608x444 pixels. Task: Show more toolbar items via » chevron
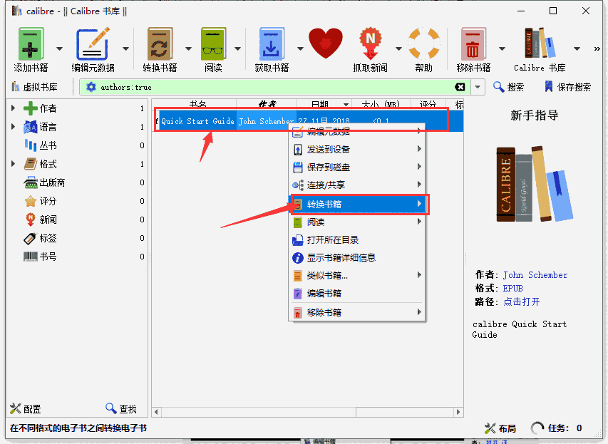(x=597, y=48)
